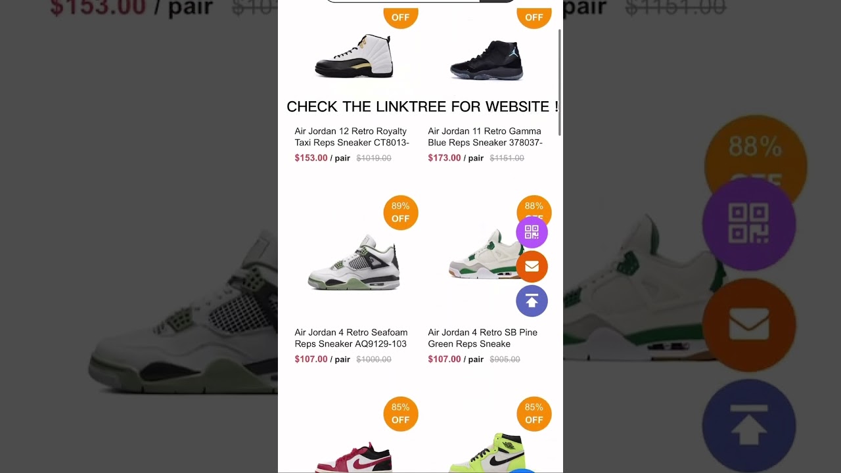Click the page scrollbar on the right edge
Screen dimensions: 841x473
[x=560, y=82]
